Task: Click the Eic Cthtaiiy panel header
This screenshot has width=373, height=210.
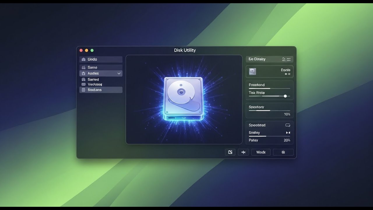Action: 270,59
